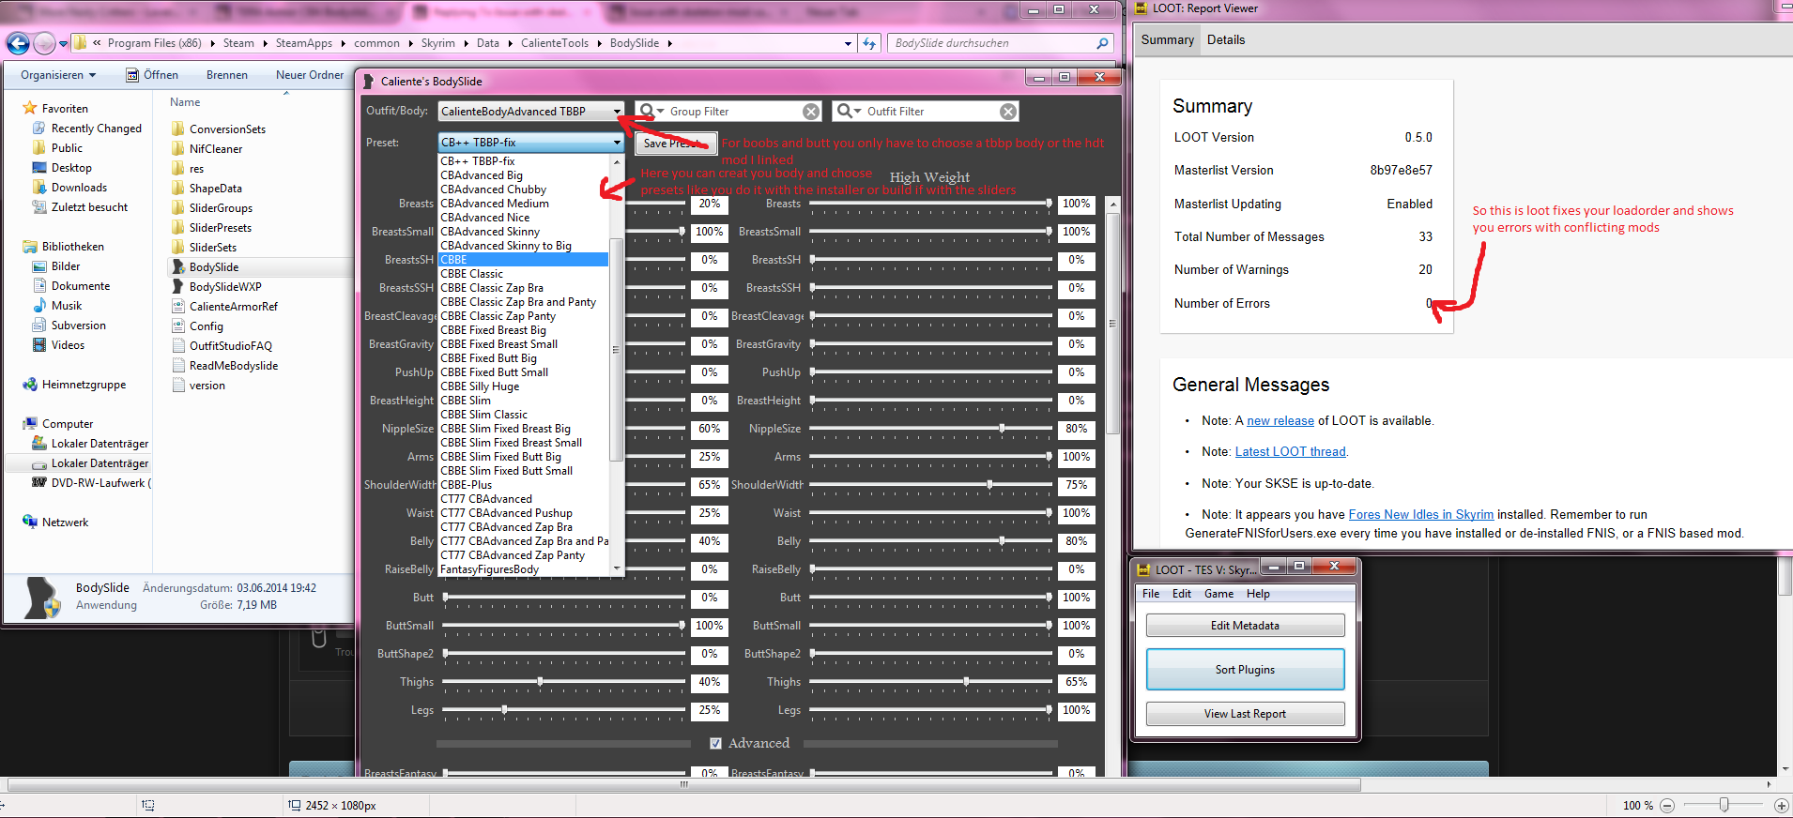Open Downloads in the Favorites list
Viewport: 1793px width, 818px height.
[x=79, y=188]
